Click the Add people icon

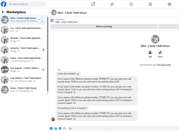[x=150, y=52]
